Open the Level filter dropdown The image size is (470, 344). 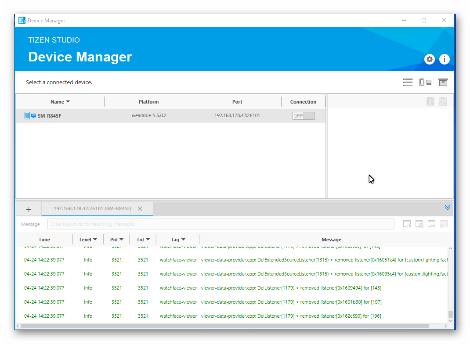[x=95, y=240]
